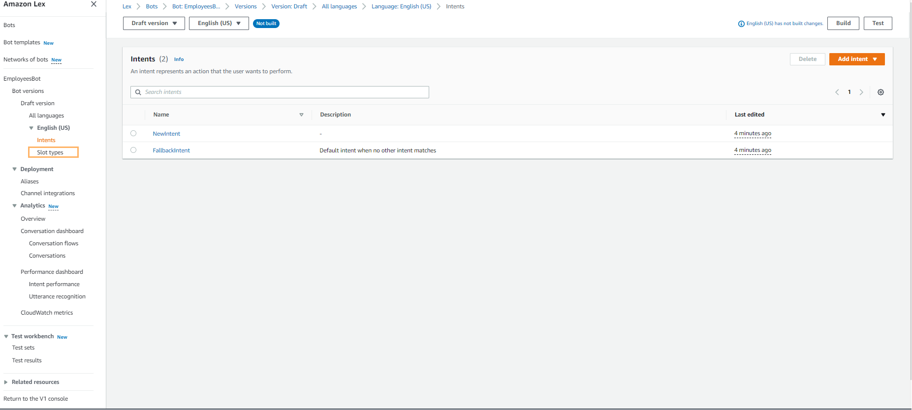This screenshot has width=912, height=410.
Task: Click 4 minutes ago for NewIntent row
Action: (x=753, y=133)
